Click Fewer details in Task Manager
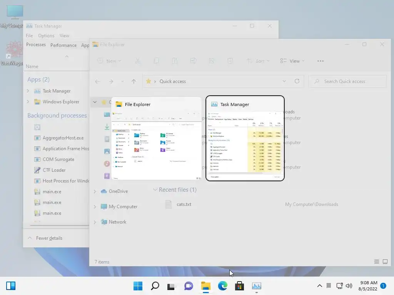This screenshot has height=295, width=394. pyautogui.click(x=45, y=238)
